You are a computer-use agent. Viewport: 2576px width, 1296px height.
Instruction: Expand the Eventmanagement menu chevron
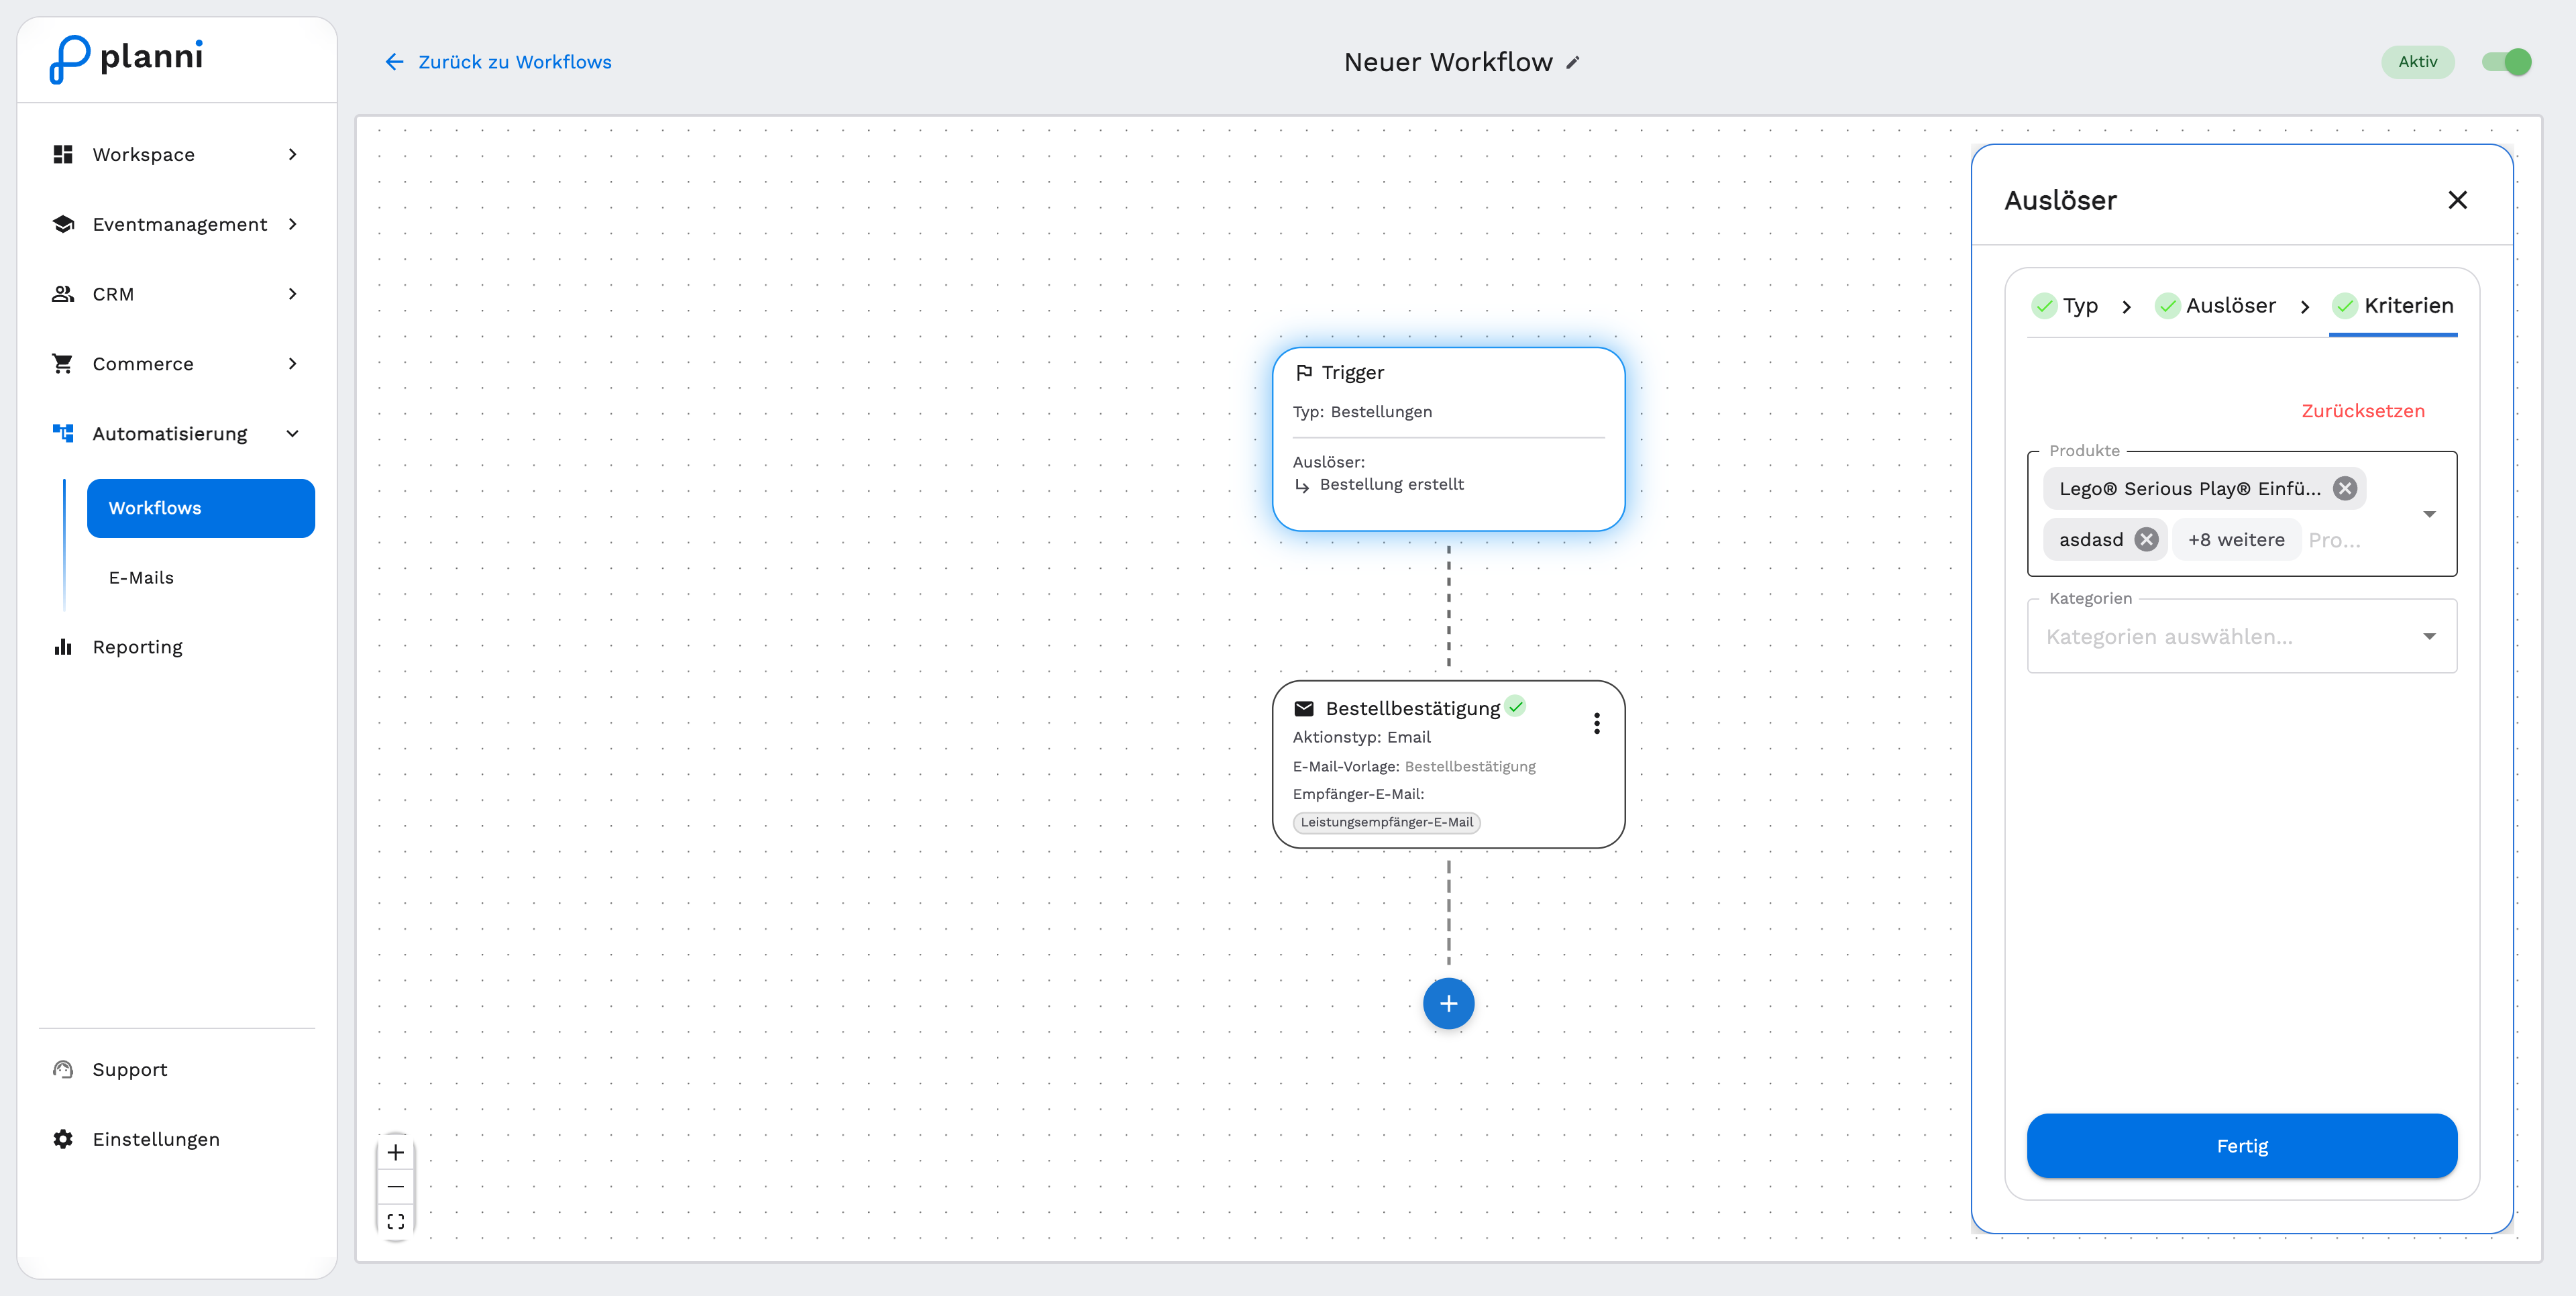pyautogui.click(x=292, y=224)
